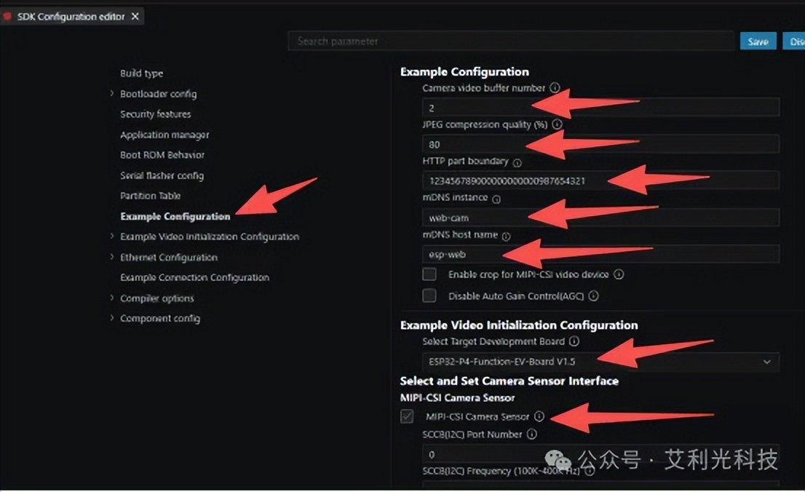Open Example Connection Configuration section
The width and height of the screenshot is (805, 492).
[194, 277]
